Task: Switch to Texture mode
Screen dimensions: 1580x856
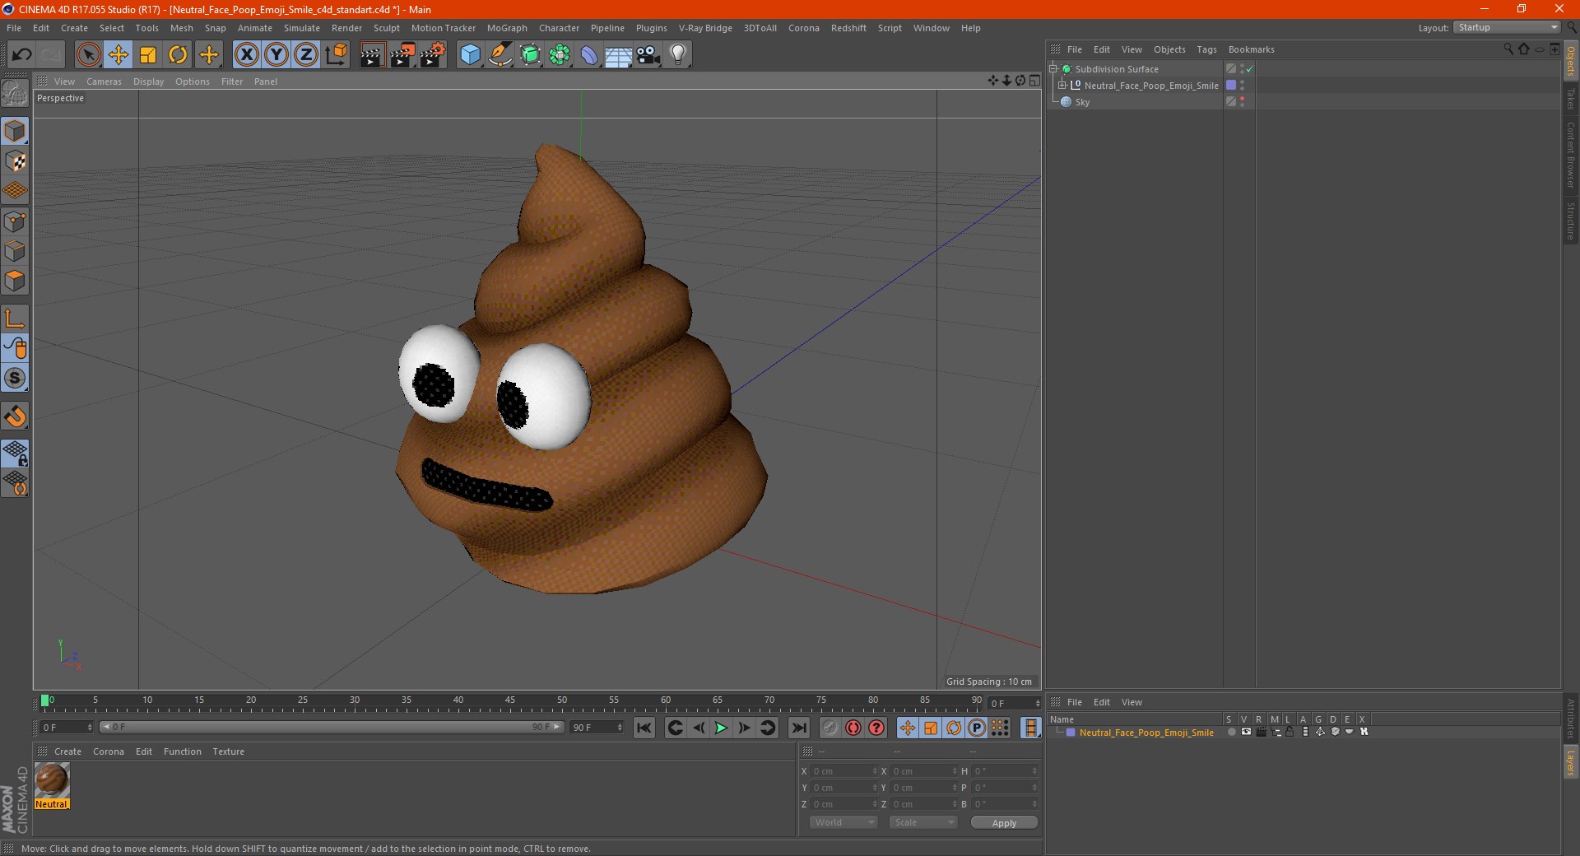Action: [x=15, y=161]
